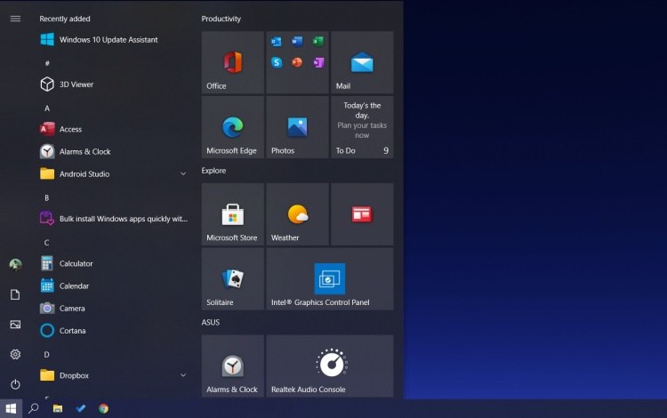
Task: Open Windows 10 Update Assistant
Action: pos(114,39)
